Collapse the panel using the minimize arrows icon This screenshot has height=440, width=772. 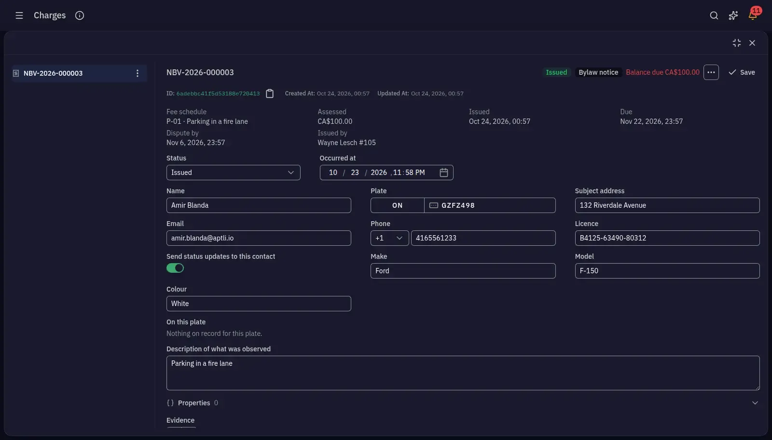737,43
